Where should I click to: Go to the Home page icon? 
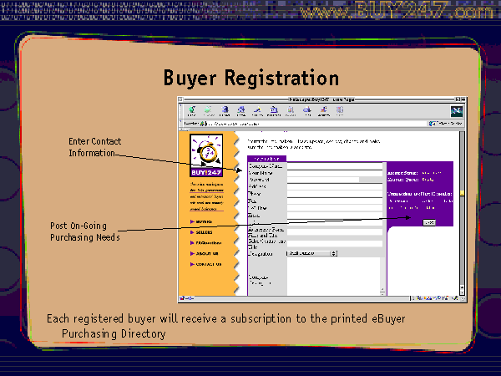241,110
